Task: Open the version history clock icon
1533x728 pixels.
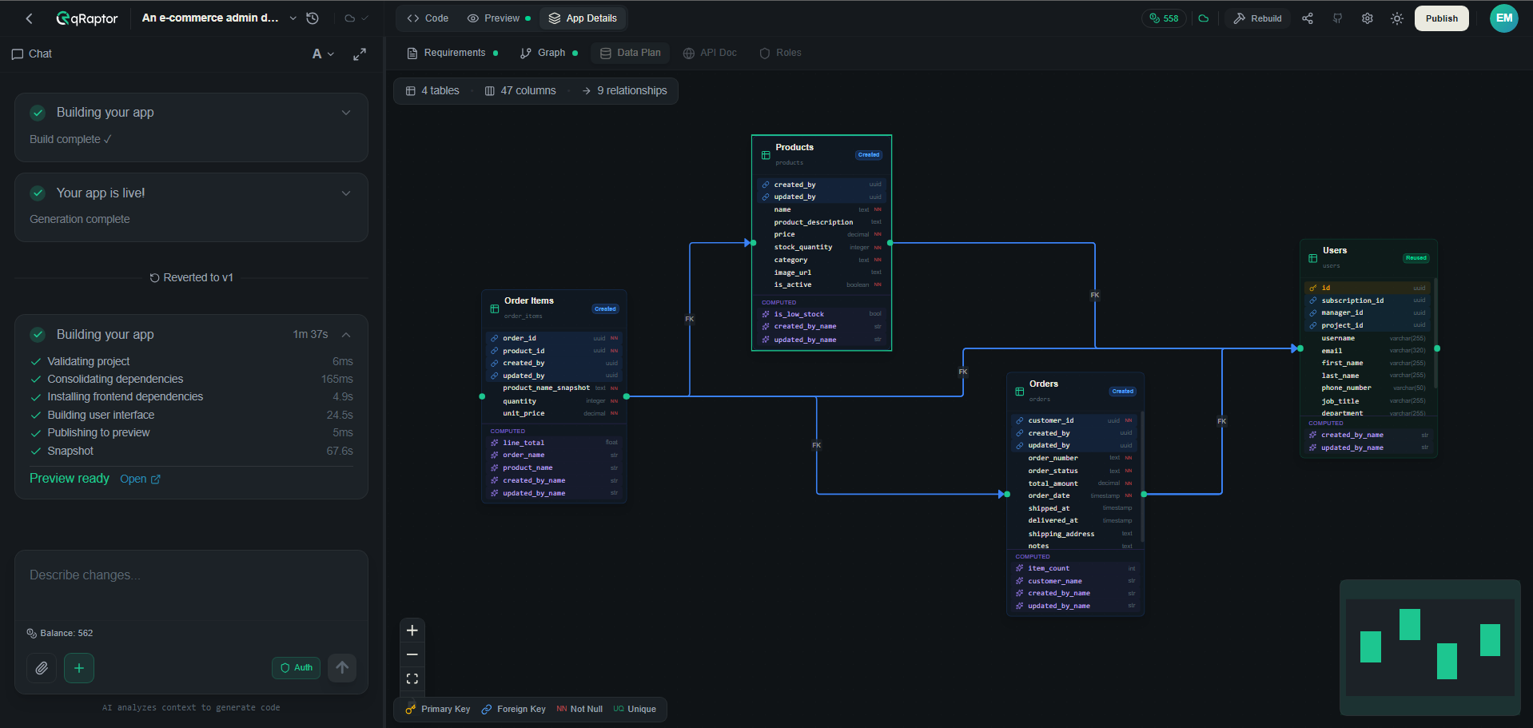Action: click(313, 18)
